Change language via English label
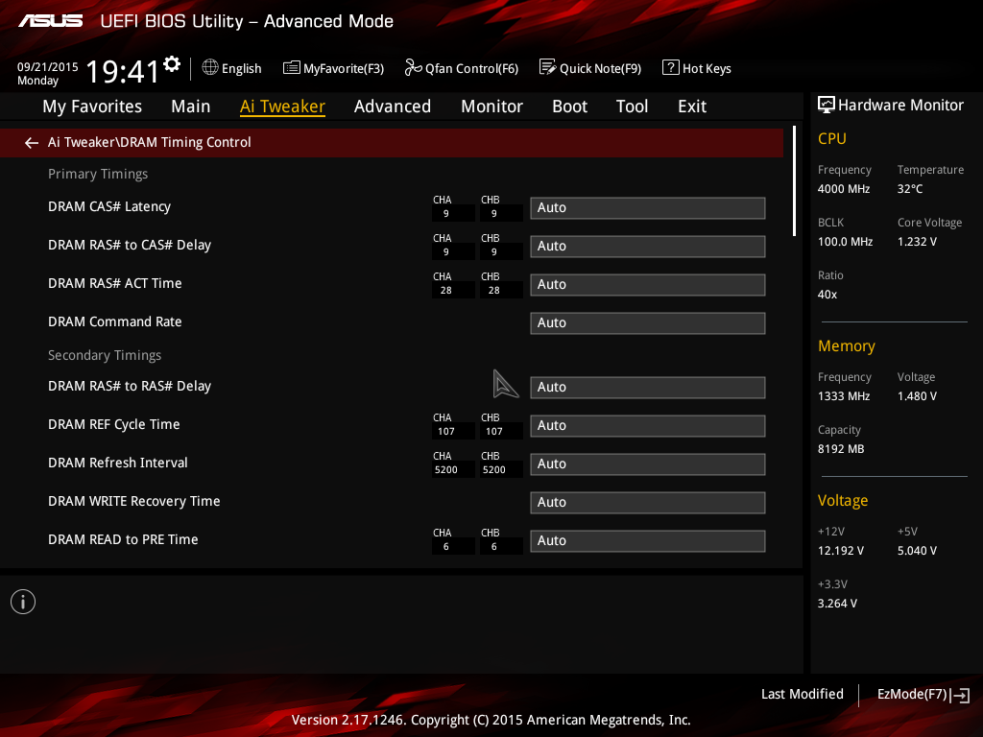This screenshot has width=983, height=737. (x=241, y=68)
